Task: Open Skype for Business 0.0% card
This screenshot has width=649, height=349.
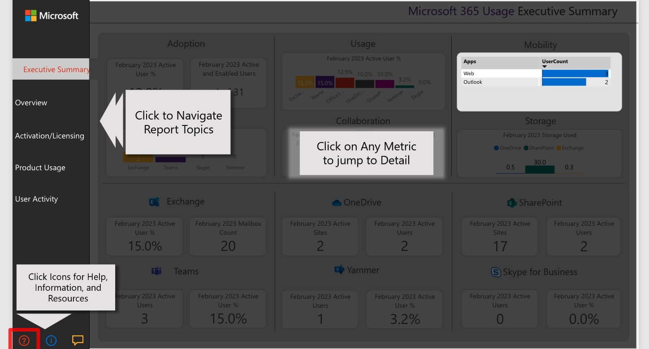Action: [x=584, y=309]
